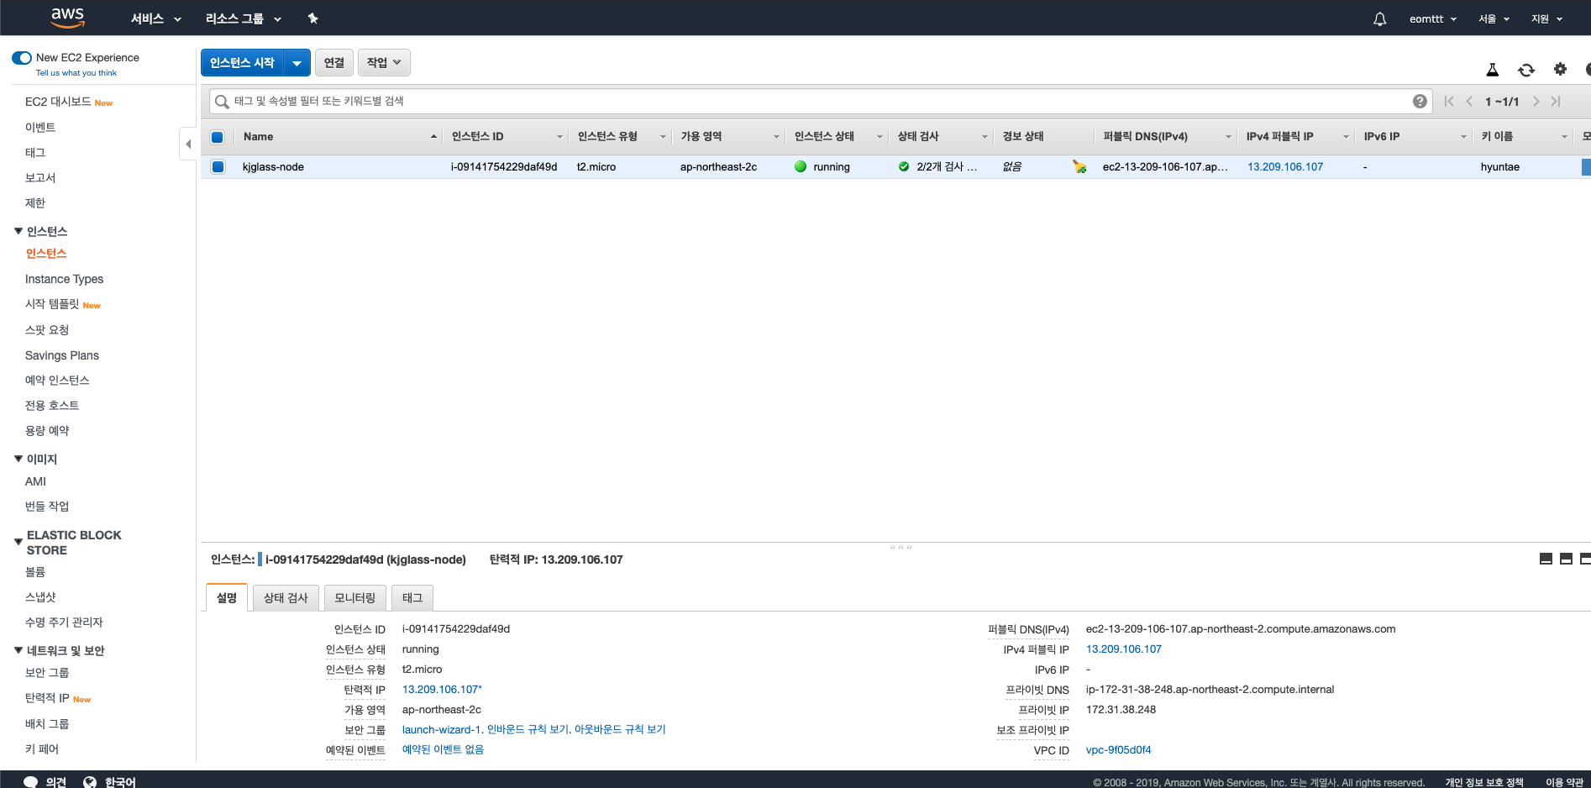1591x788 pixels.
Task: Collapse the left navigation sidebar
Action: point(188,144)
